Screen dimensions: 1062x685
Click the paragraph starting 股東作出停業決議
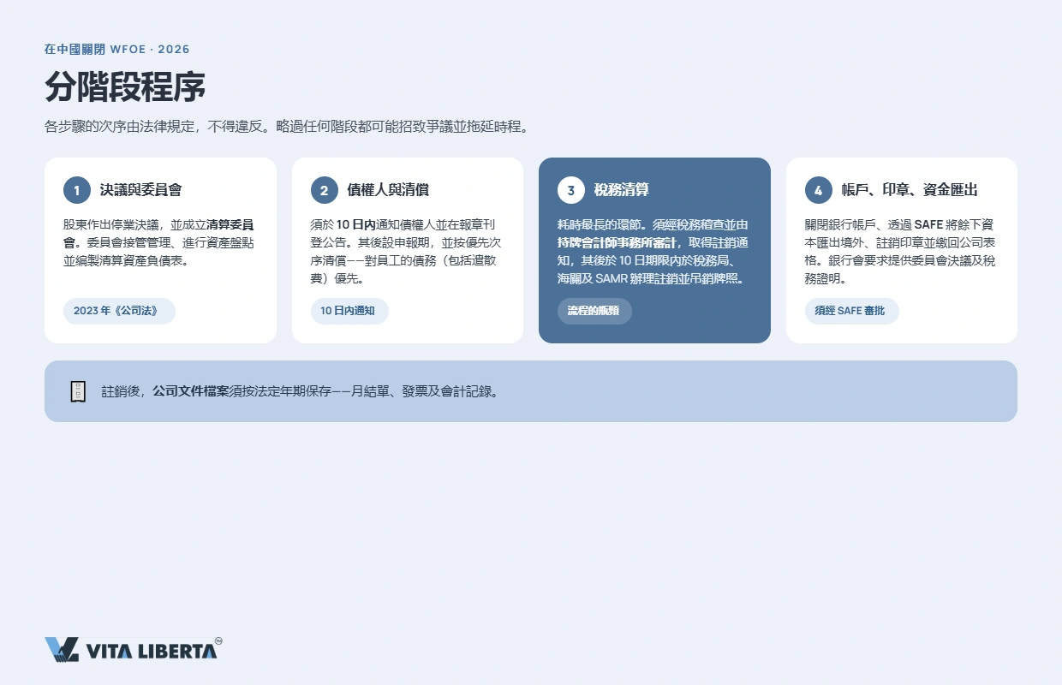pyautogui.click(x=158, y=242)
